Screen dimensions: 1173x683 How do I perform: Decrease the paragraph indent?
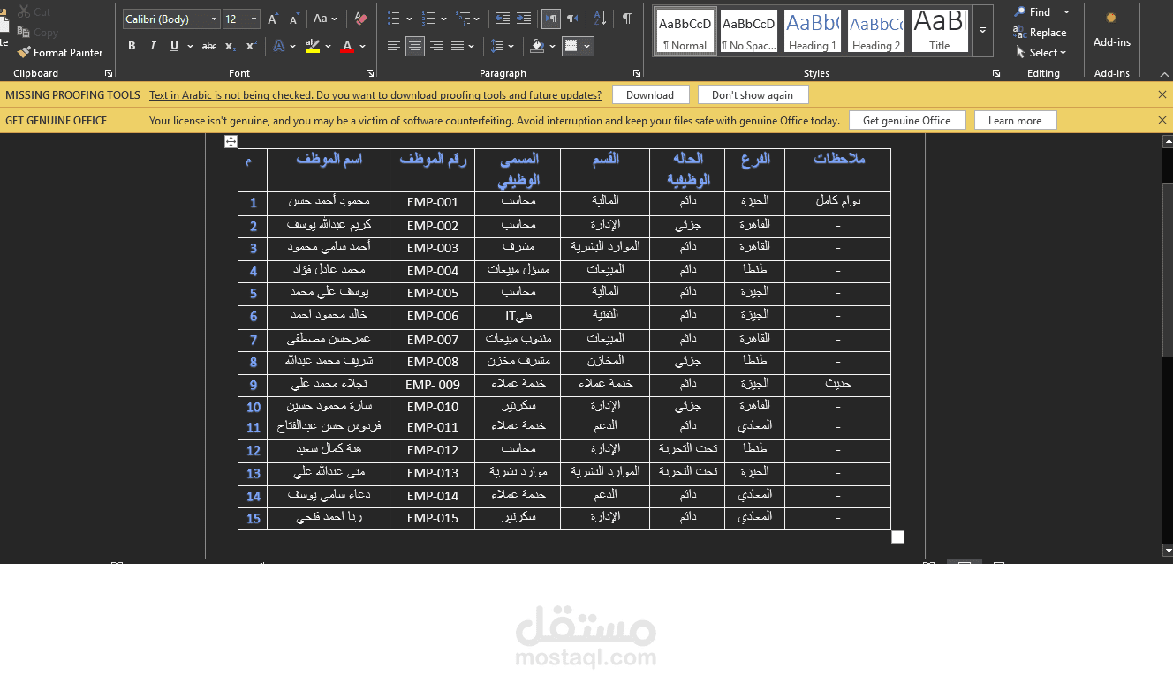point(503,19)
